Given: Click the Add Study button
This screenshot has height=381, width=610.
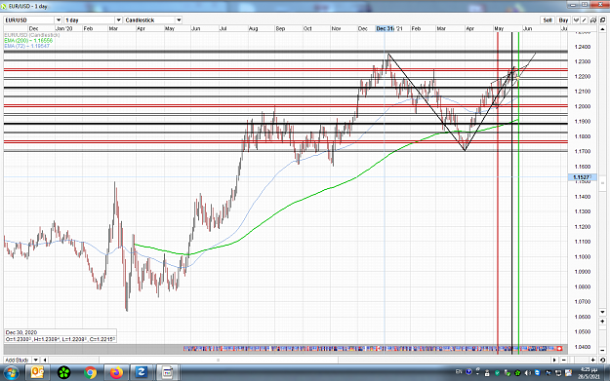Looking at the screenshot, I should coord(18,360).
